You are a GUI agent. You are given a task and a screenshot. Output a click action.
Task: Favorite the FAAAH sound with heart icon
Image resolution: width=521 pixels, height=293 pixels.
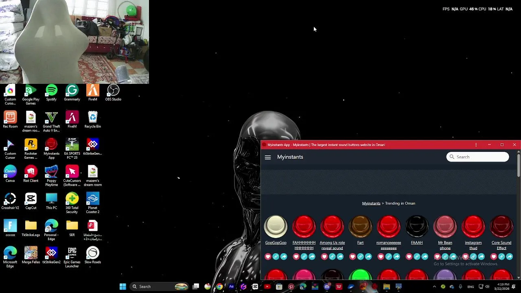tap(409, 256)
